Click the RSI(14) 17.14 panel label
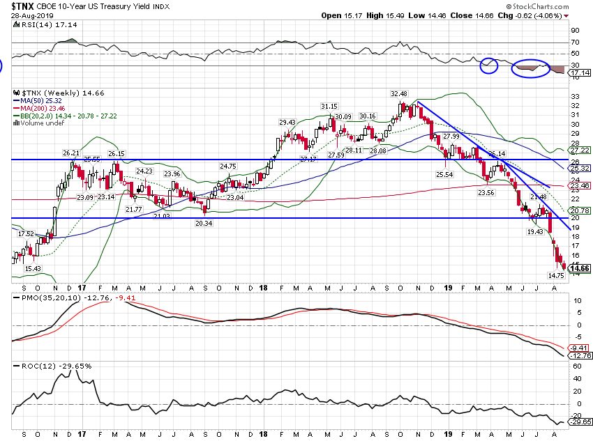This screenshot has height=441, width=593. (x=49, y=24)
